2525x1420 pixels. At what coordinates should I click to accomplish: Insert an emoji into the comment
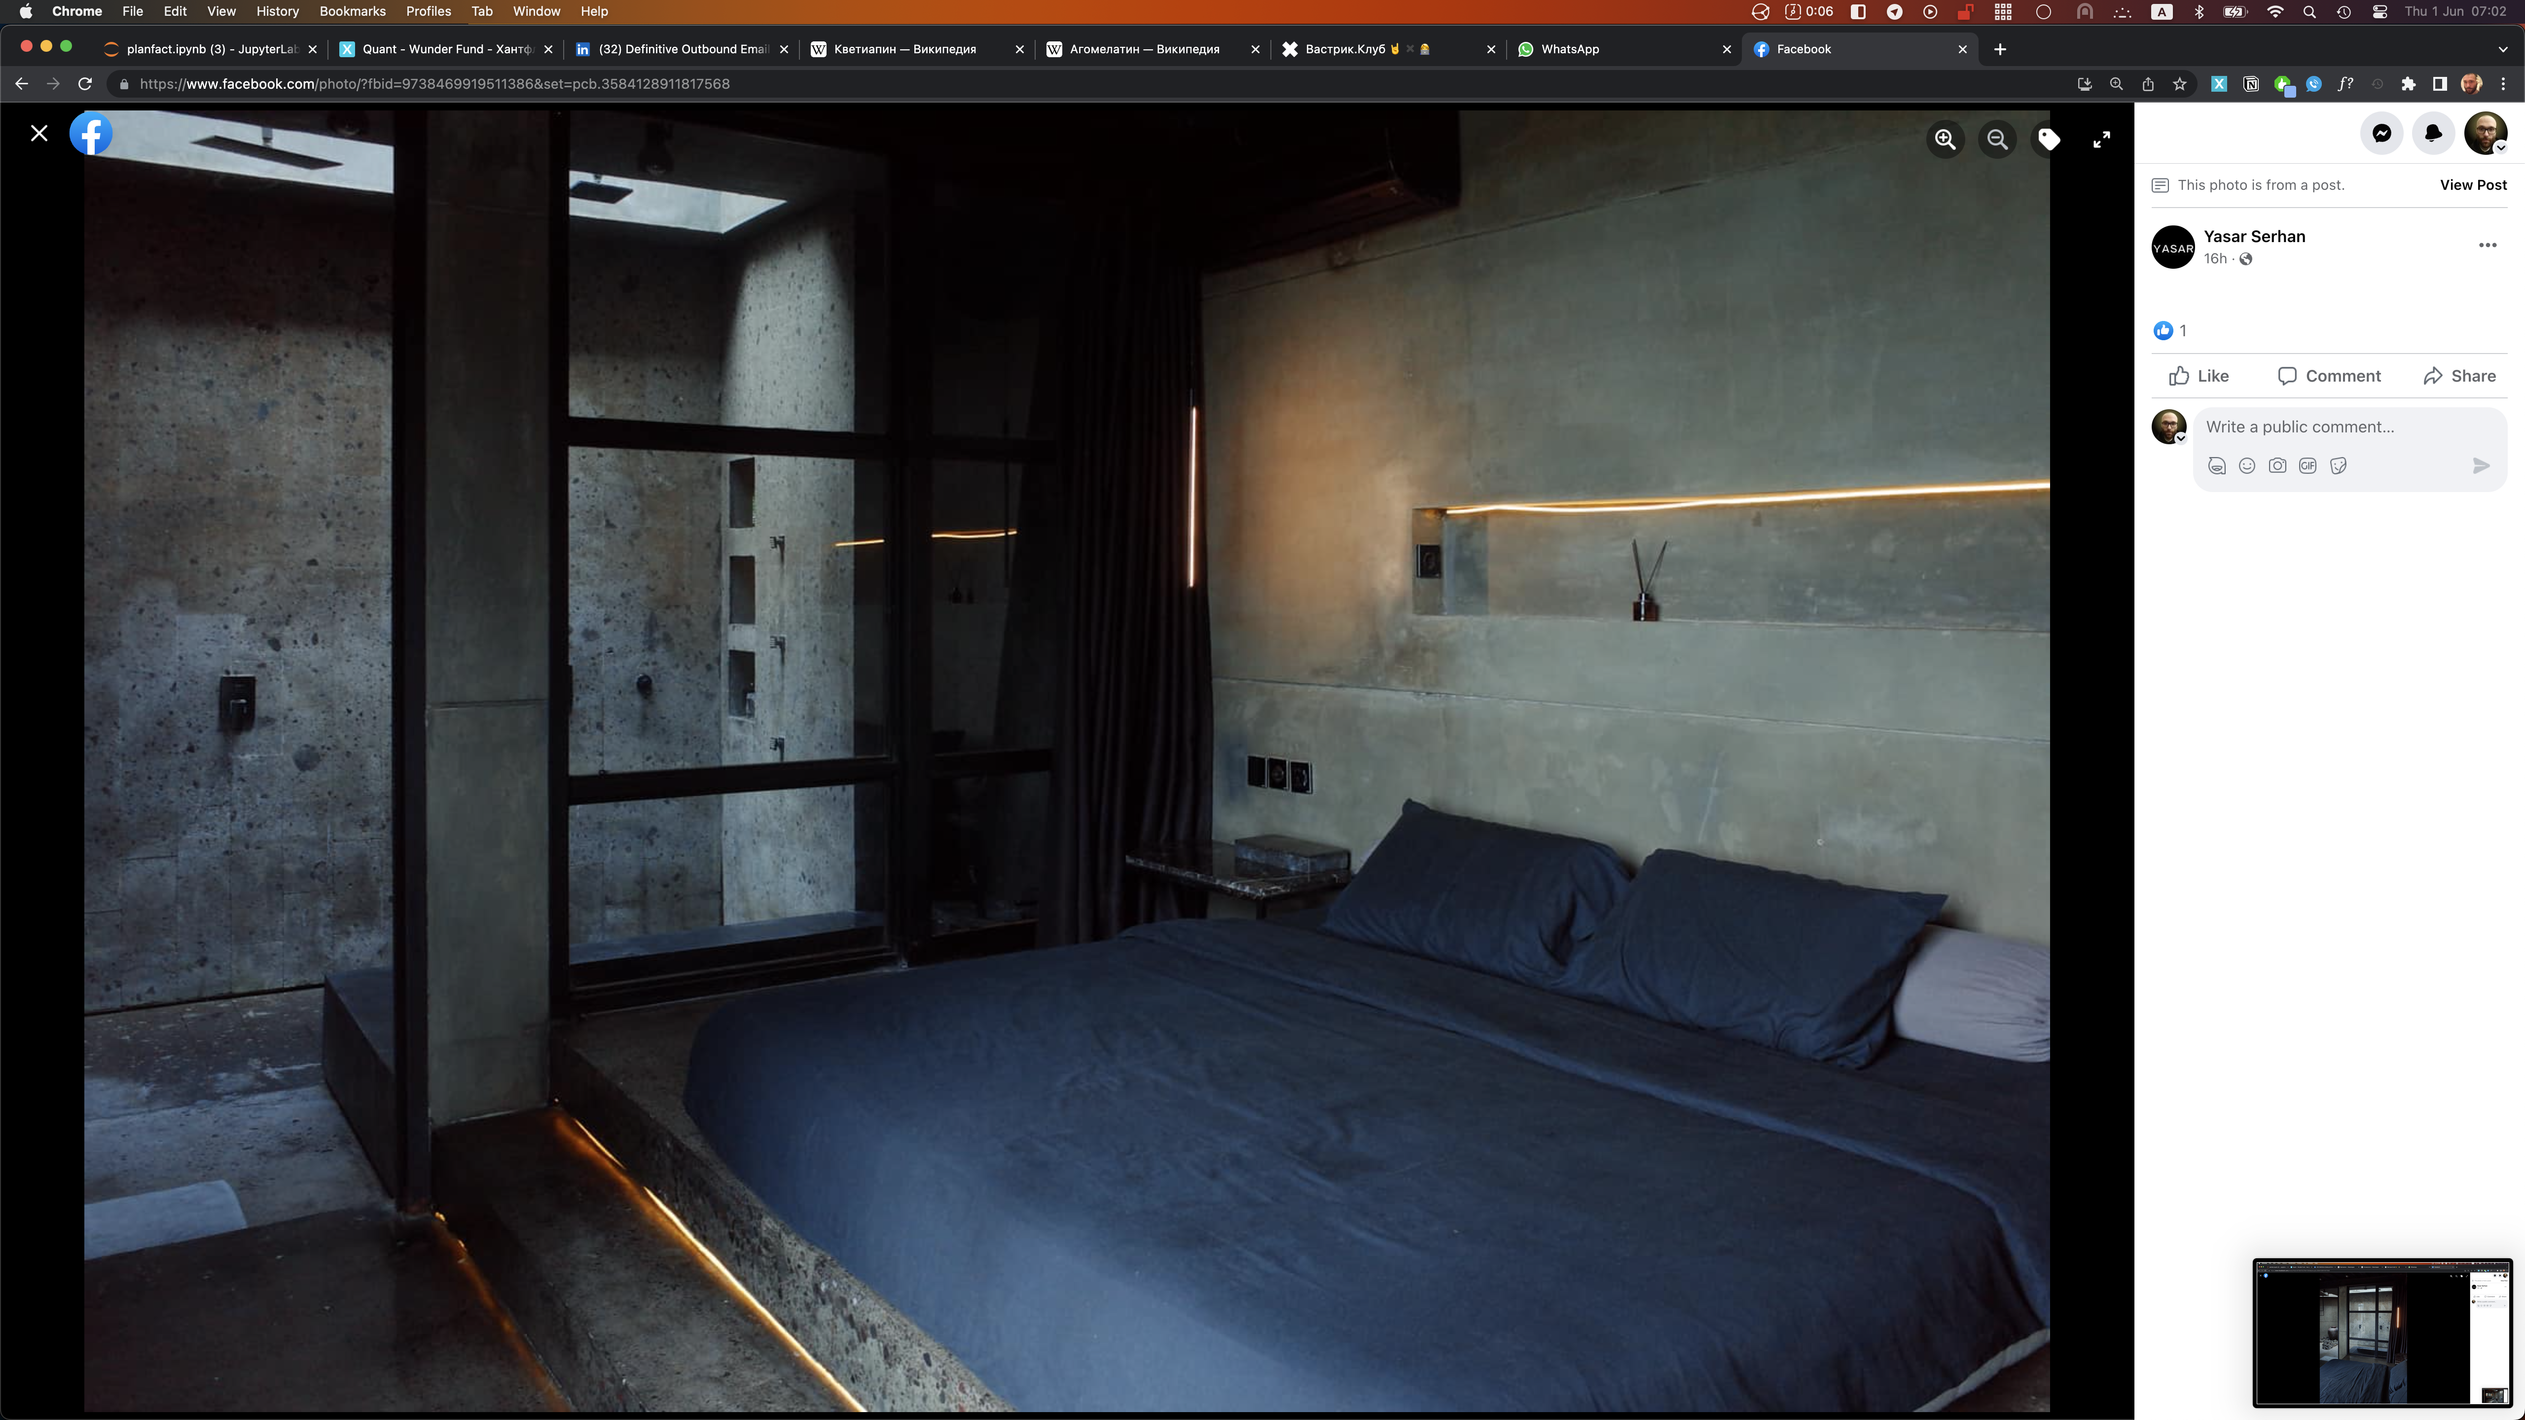pyautogui.click(x=2247, y=465)
